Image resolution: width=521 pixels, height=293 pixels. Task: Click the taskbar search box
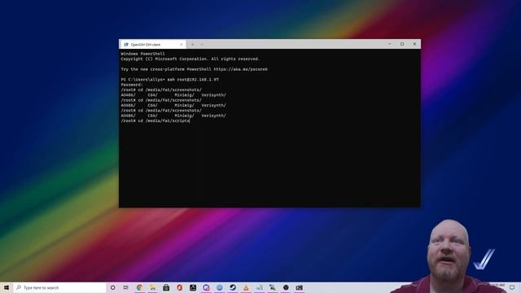click(59, 287)
